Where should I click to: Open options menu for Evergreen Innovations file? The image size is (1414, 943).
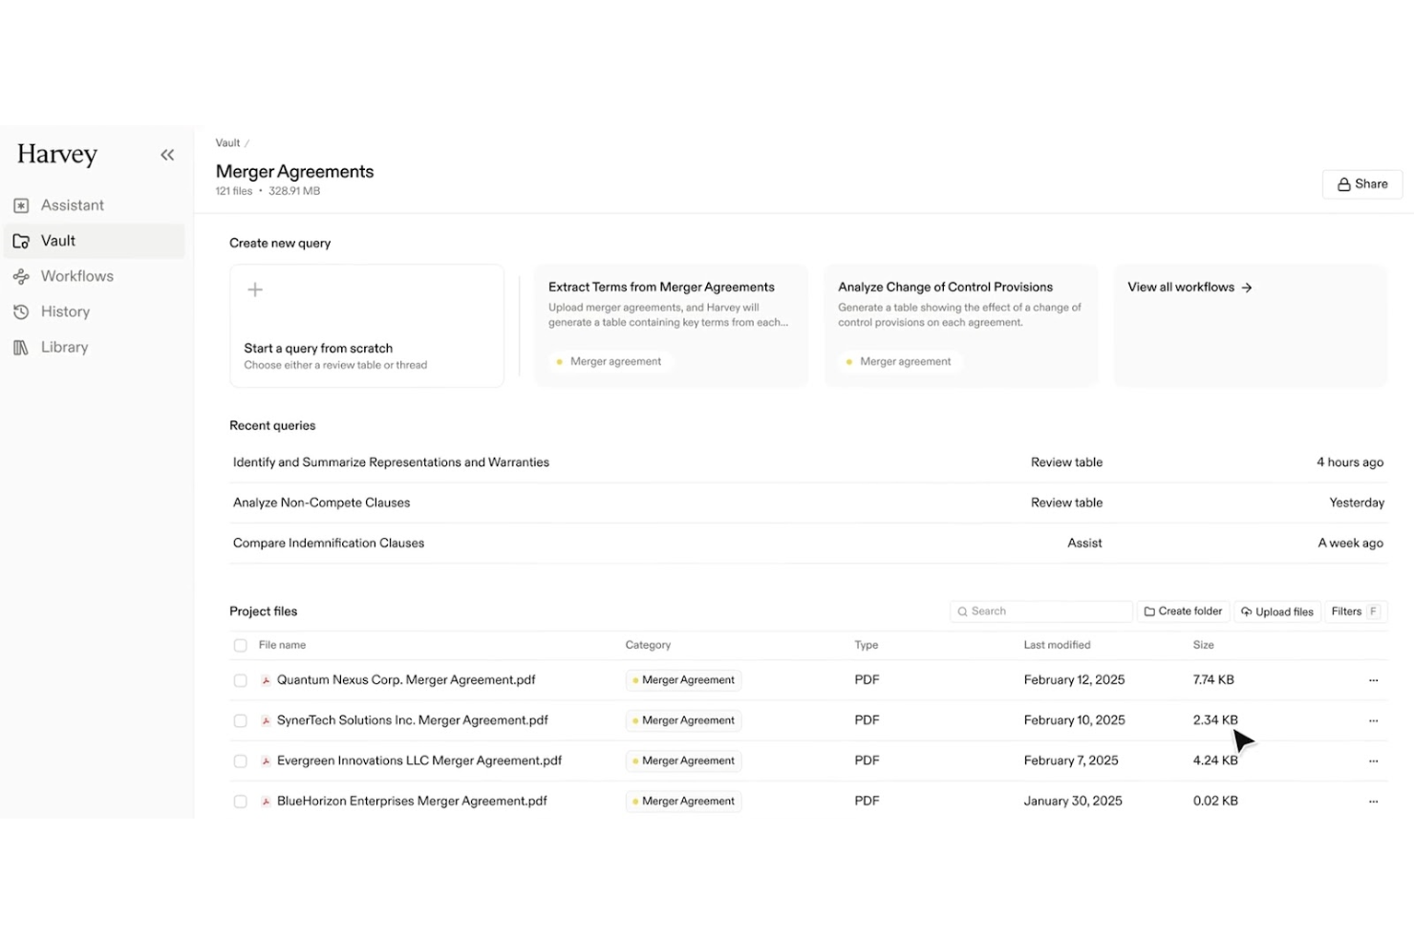point(1373,761)
